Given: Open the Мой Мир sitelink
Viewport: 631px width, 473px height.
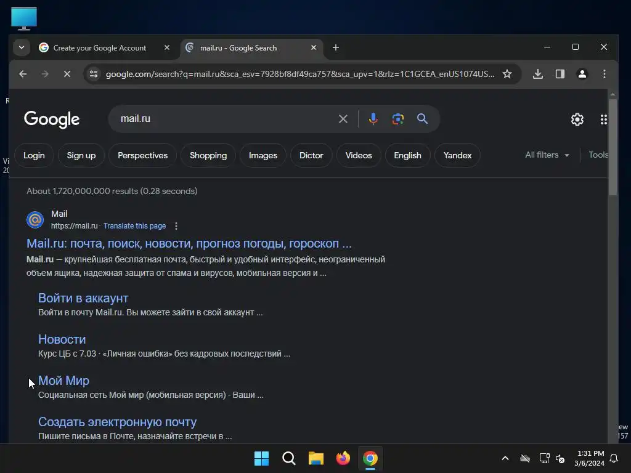Looking at the screenshot, I should 63,381.
